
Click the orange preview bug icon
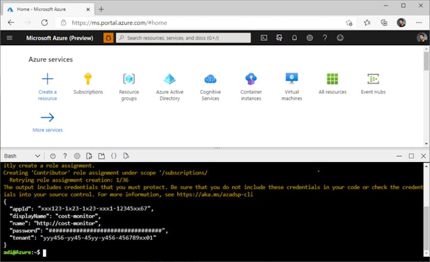pyautogui.click(x=108, y=38)
